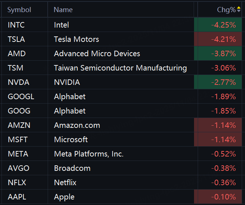Click Intel's -4.25% change cell
The image size is (245, 205).
click(x=223, y=25)
